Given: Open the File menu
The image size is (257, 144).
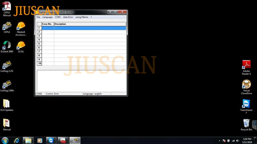Looking at the screenshot, I should (38, 17).
